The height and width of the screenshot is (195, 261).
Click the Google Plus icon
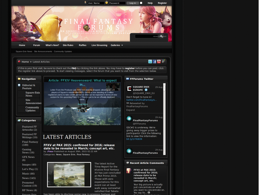click(x=163, y=62)
